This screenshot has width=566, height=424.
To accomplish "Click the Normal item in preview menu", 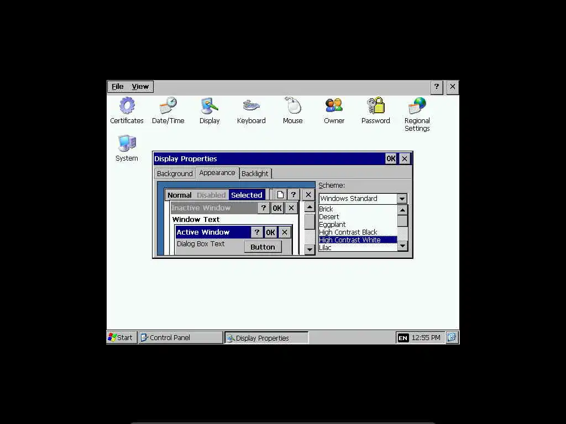I will 180,195.
